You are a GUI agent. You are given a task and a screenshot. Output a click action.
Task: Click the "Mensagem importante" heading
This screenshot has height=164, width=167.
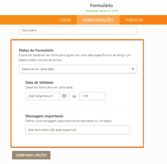[44, 116]
